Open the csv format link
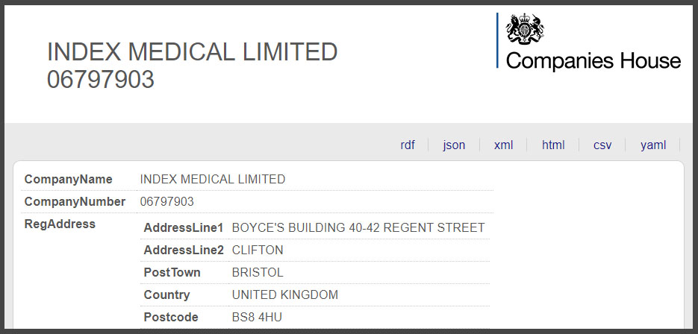The image size is (698, 334). click(x=602, y=145)
